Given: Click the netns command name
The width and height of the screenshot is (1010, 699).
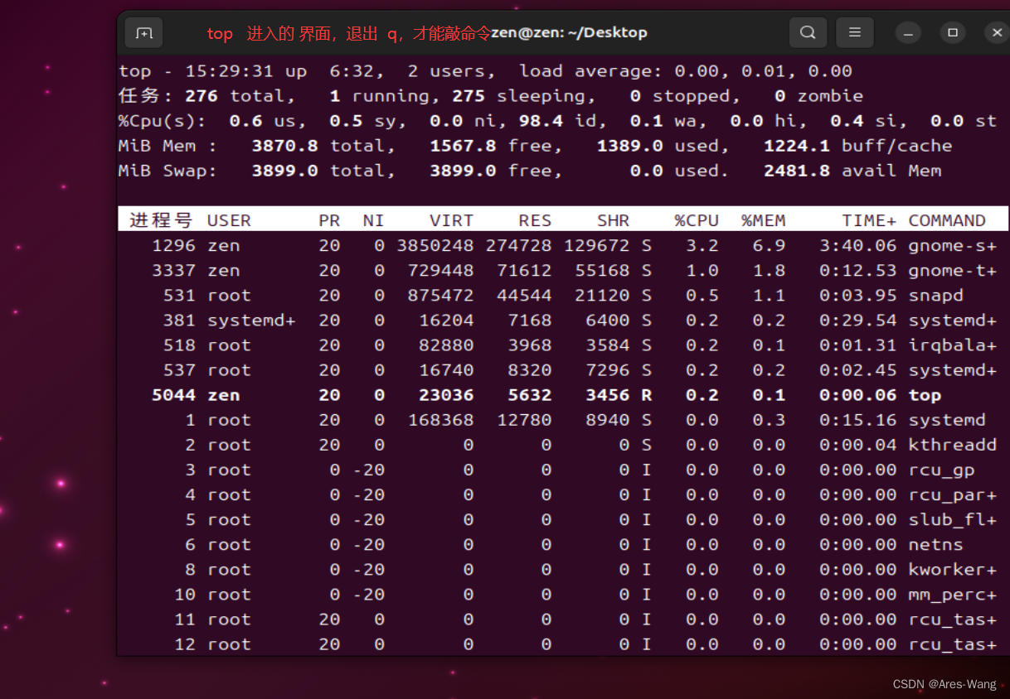Looking at the screenshot, I should tap(936, 545).
